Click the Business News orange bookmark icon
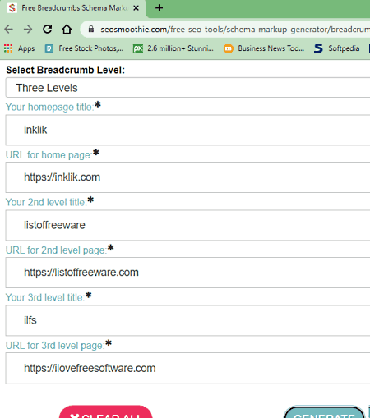The height and width of the screenshot is (418, 370). tap(228, 48)
